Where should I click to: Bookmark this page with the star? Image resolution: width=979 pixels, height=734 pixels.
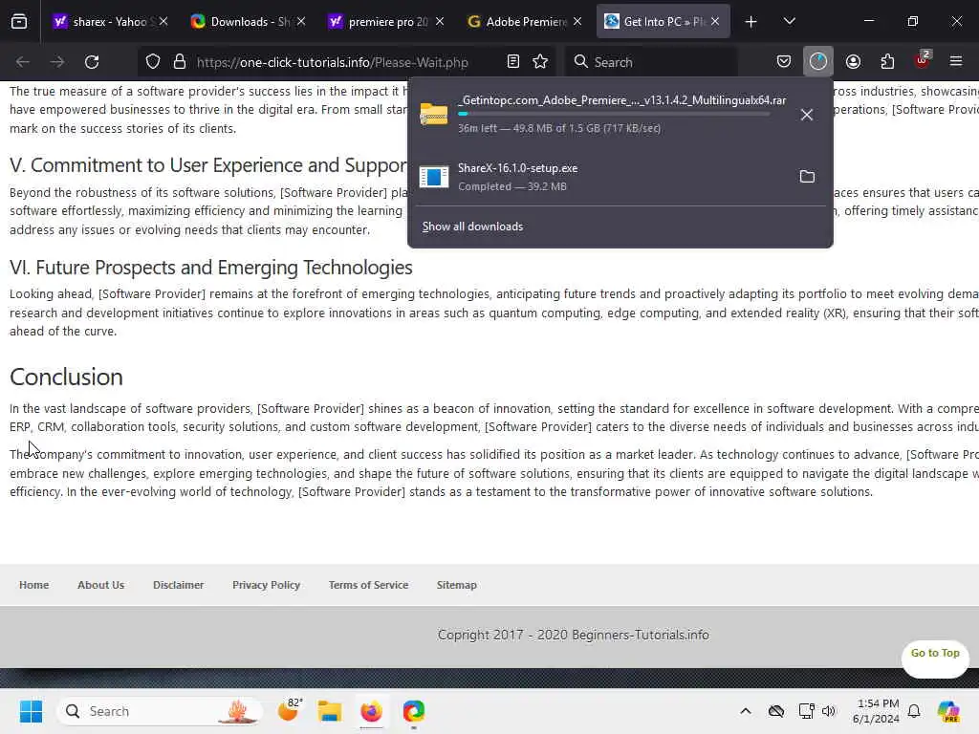[540, 62]
